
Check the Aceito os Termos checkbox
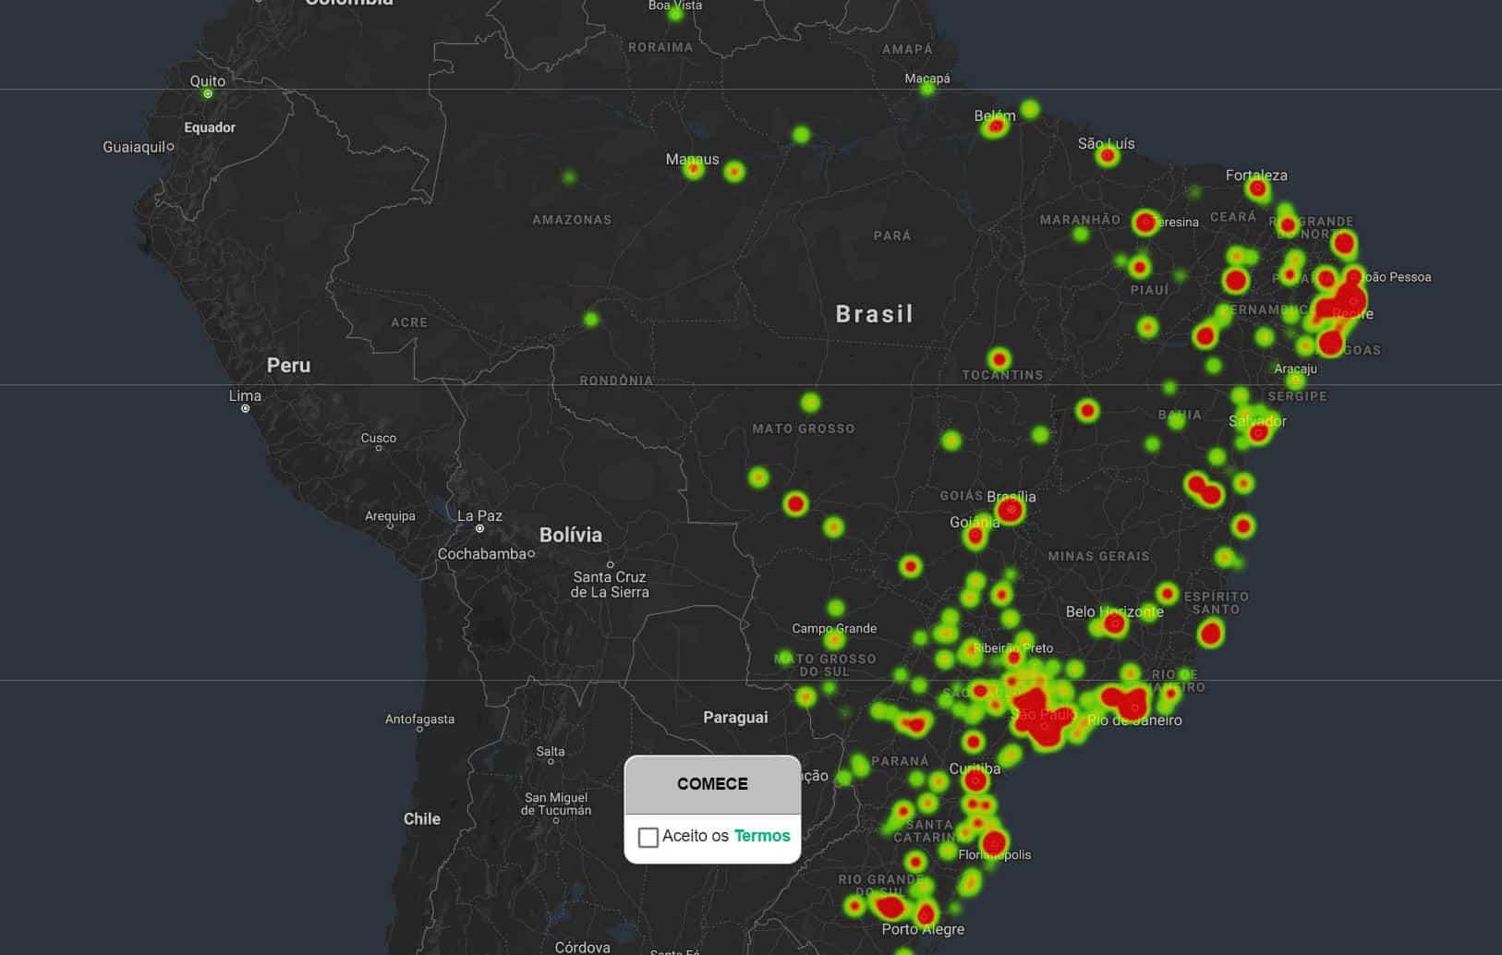[648, 837]
